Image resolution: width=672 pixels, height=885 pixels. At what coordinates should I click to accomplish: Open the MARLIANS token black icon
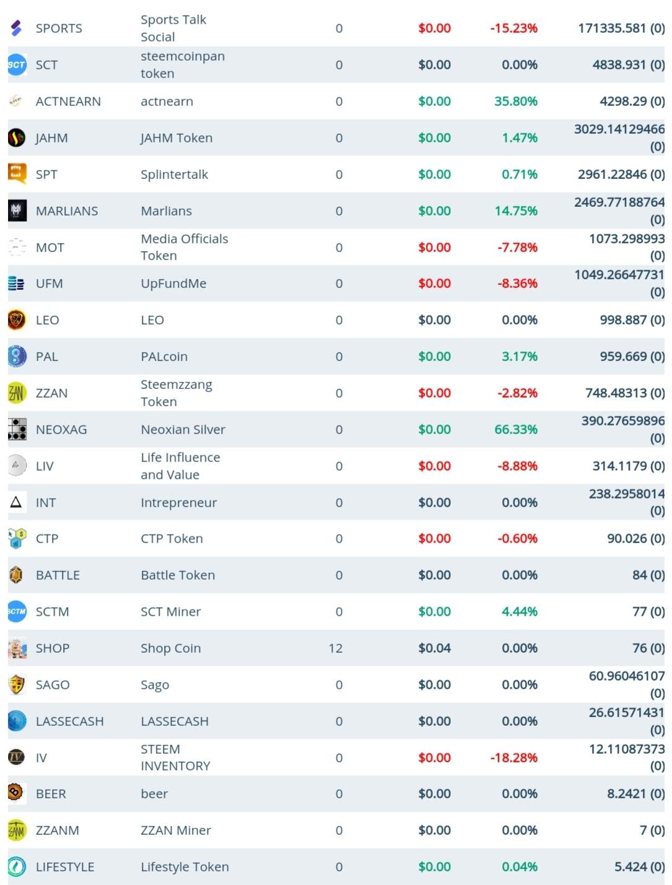click(x=17, y=211)
